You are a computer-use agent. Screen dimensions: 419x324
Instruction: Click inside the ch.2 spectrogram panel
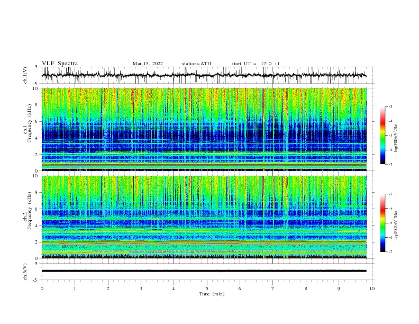point(204,217)
